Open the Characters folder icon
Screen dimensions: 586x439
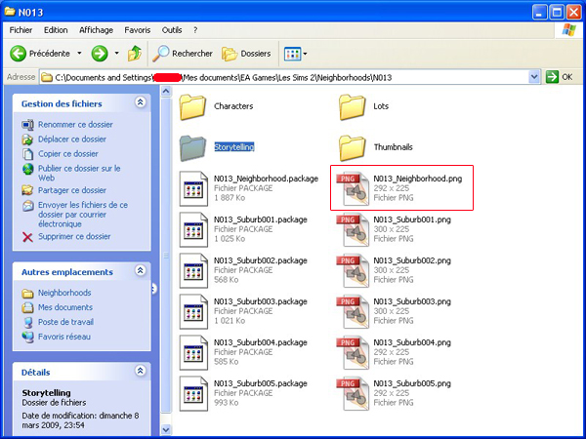coord(192,106)
